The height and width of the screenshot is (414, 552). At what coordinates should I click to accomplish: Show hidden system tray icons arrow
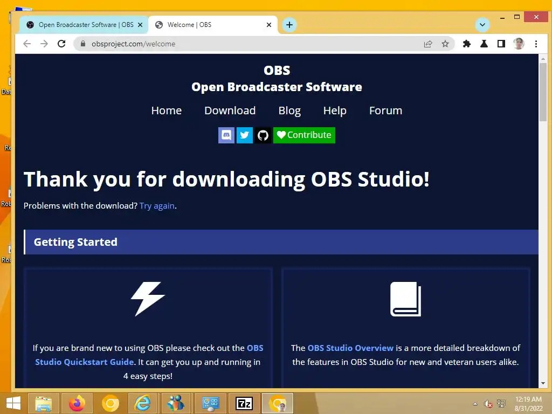point(475,404)
